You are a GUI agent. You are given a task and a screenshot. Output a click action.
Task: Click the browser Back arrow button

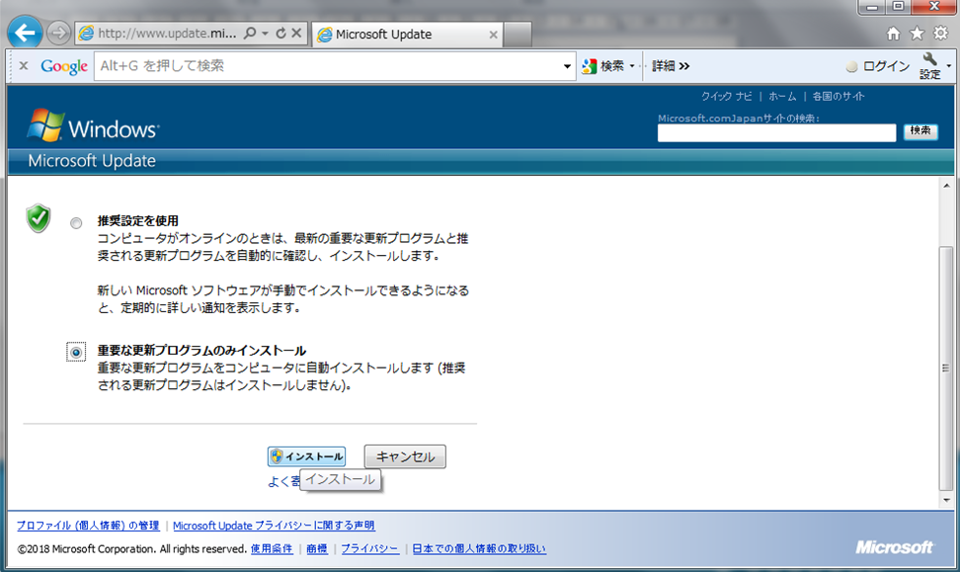[x=25, y=33]
